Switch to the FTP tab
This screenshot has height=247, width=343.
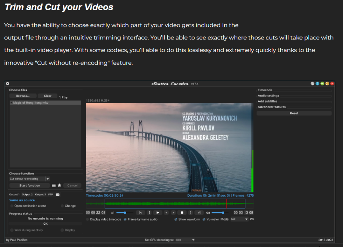pyautogui.click(x=50, y=195)
